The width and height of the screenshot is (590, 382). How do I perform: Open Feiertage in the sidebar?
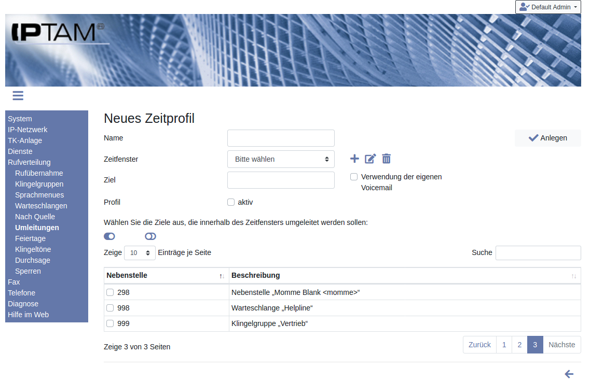(x=30, y=238)
